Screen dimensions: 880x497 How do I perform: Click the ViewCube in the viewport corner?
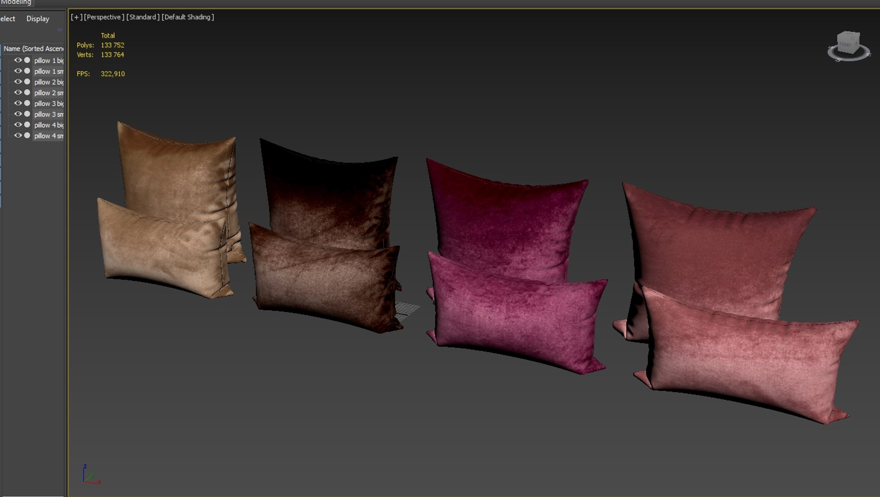(848, 43)
